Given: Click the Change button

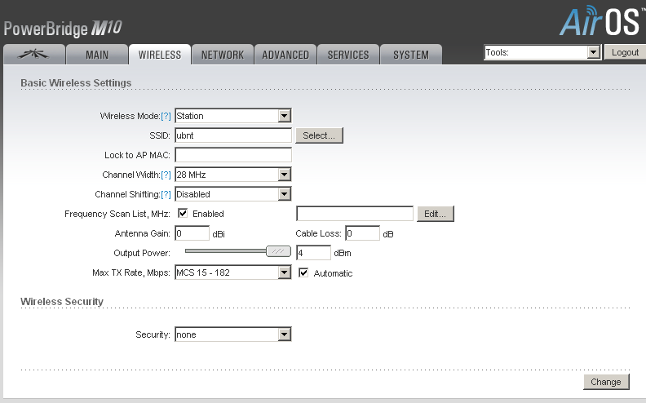Looking at the screenshot, I should (x=606, y=382).
